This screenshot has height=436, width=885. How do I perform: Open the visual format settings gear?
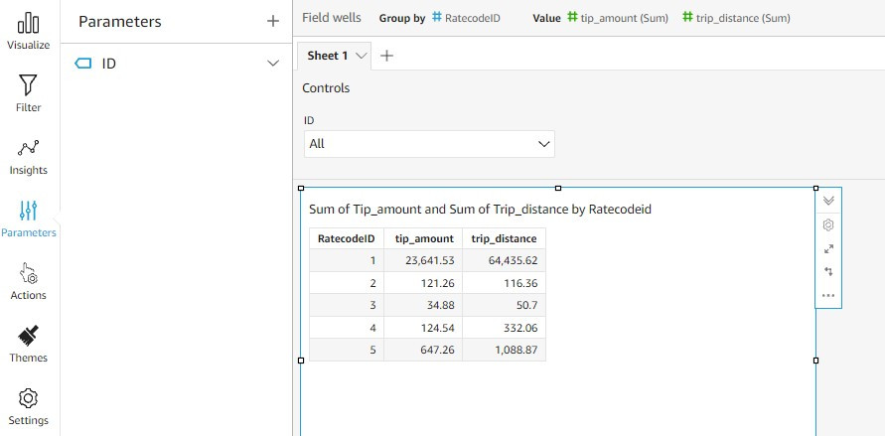828,224
